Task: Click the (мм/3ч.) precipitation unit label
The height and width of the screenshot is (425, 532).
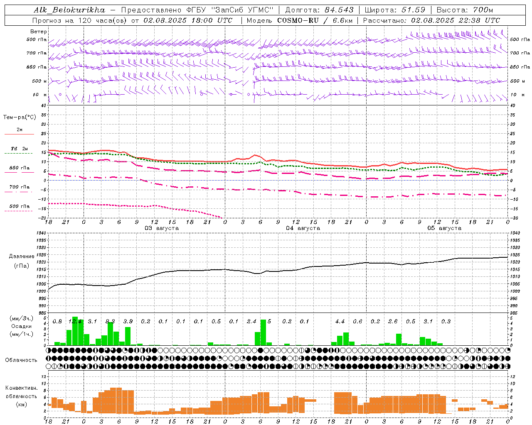Action: click(x=21, y=318)
